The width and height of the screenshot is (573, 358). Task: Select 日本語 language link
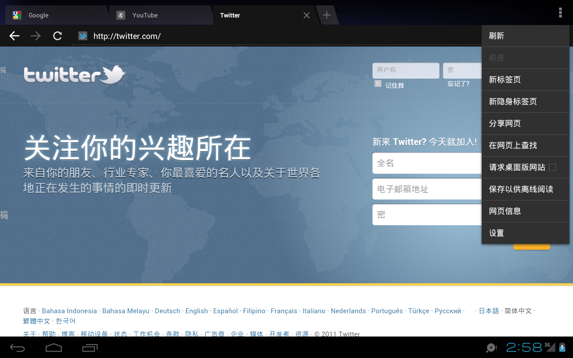[489, 311]
